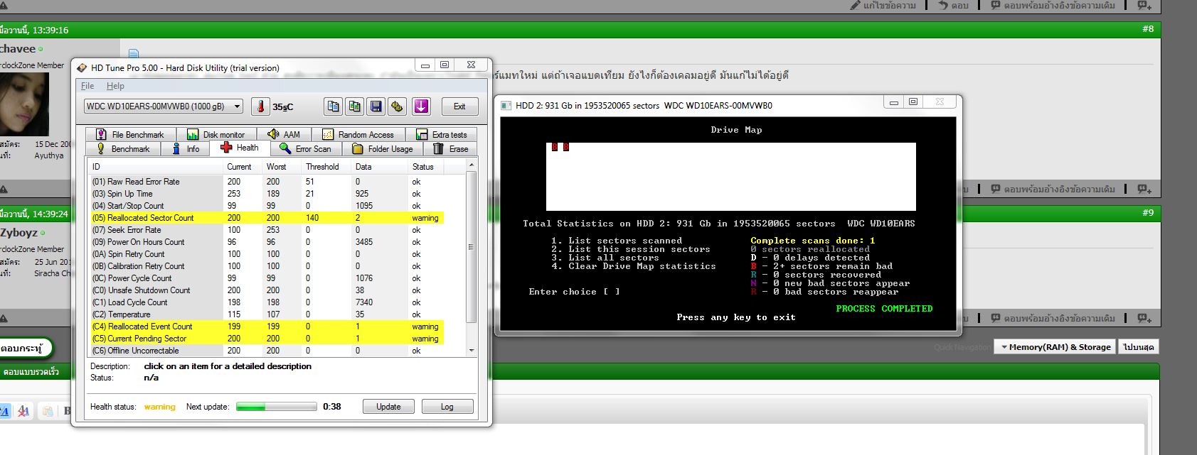Viewport: 1197px width, 455px height.
Task: Select the (C2) Temperature row
Action: coord(267,314)
